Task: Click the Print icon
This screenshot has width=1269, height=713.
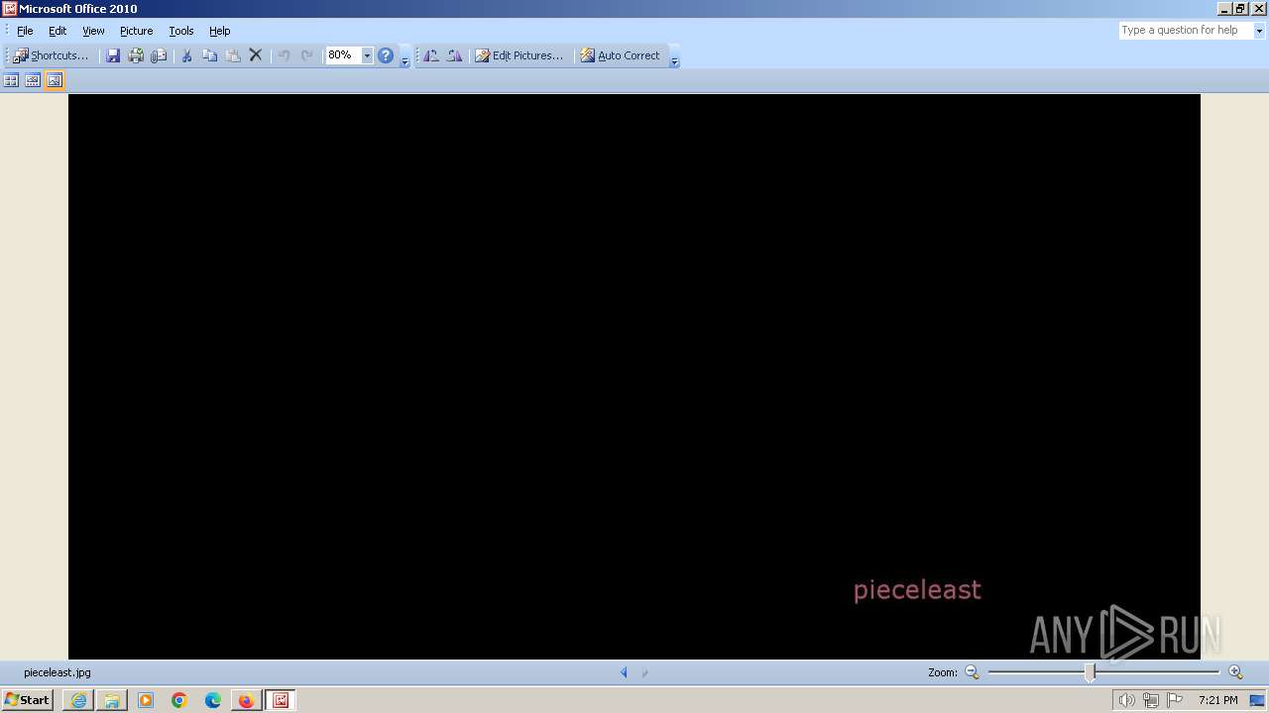Action: pyautogui.click(x=136, y=55)
